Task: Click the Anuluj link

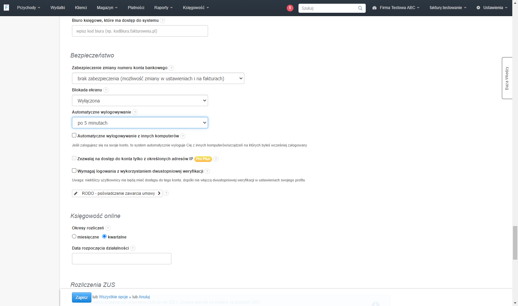Action: 144,297
